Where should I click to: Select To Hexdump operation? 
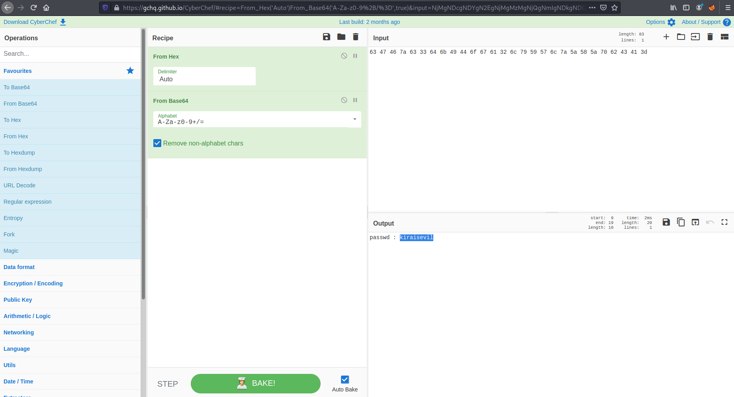tap(70, 153)
